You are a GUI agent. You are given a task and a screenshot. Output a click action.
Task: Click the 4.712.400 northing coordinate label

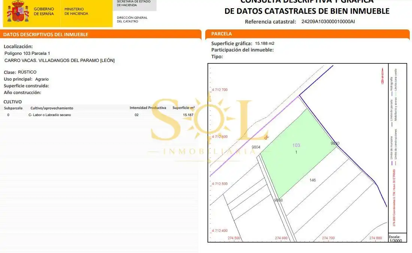point(219,231)
